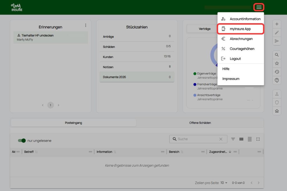Select 'myInsure App' menu entry
The width and height of the screenshot is (287, 191).
coord(240,29)
